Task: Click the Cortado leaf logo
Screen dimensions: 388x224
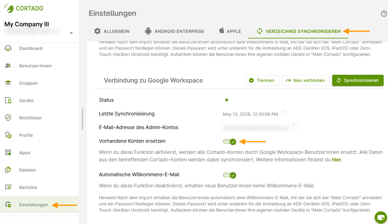Action: click(x=9, y=8)
